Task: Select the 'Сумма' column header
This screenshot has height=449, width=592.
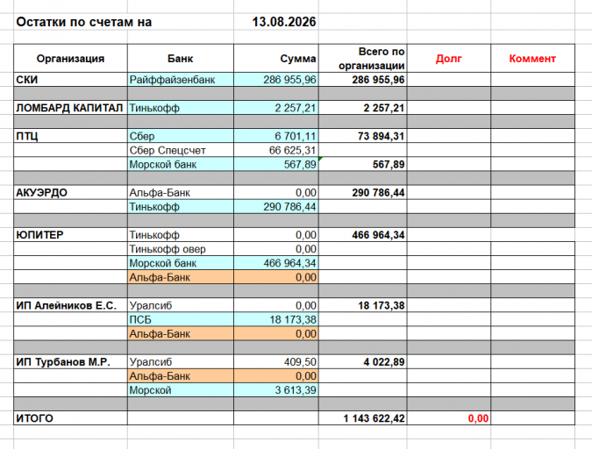Action: point(276,59)
